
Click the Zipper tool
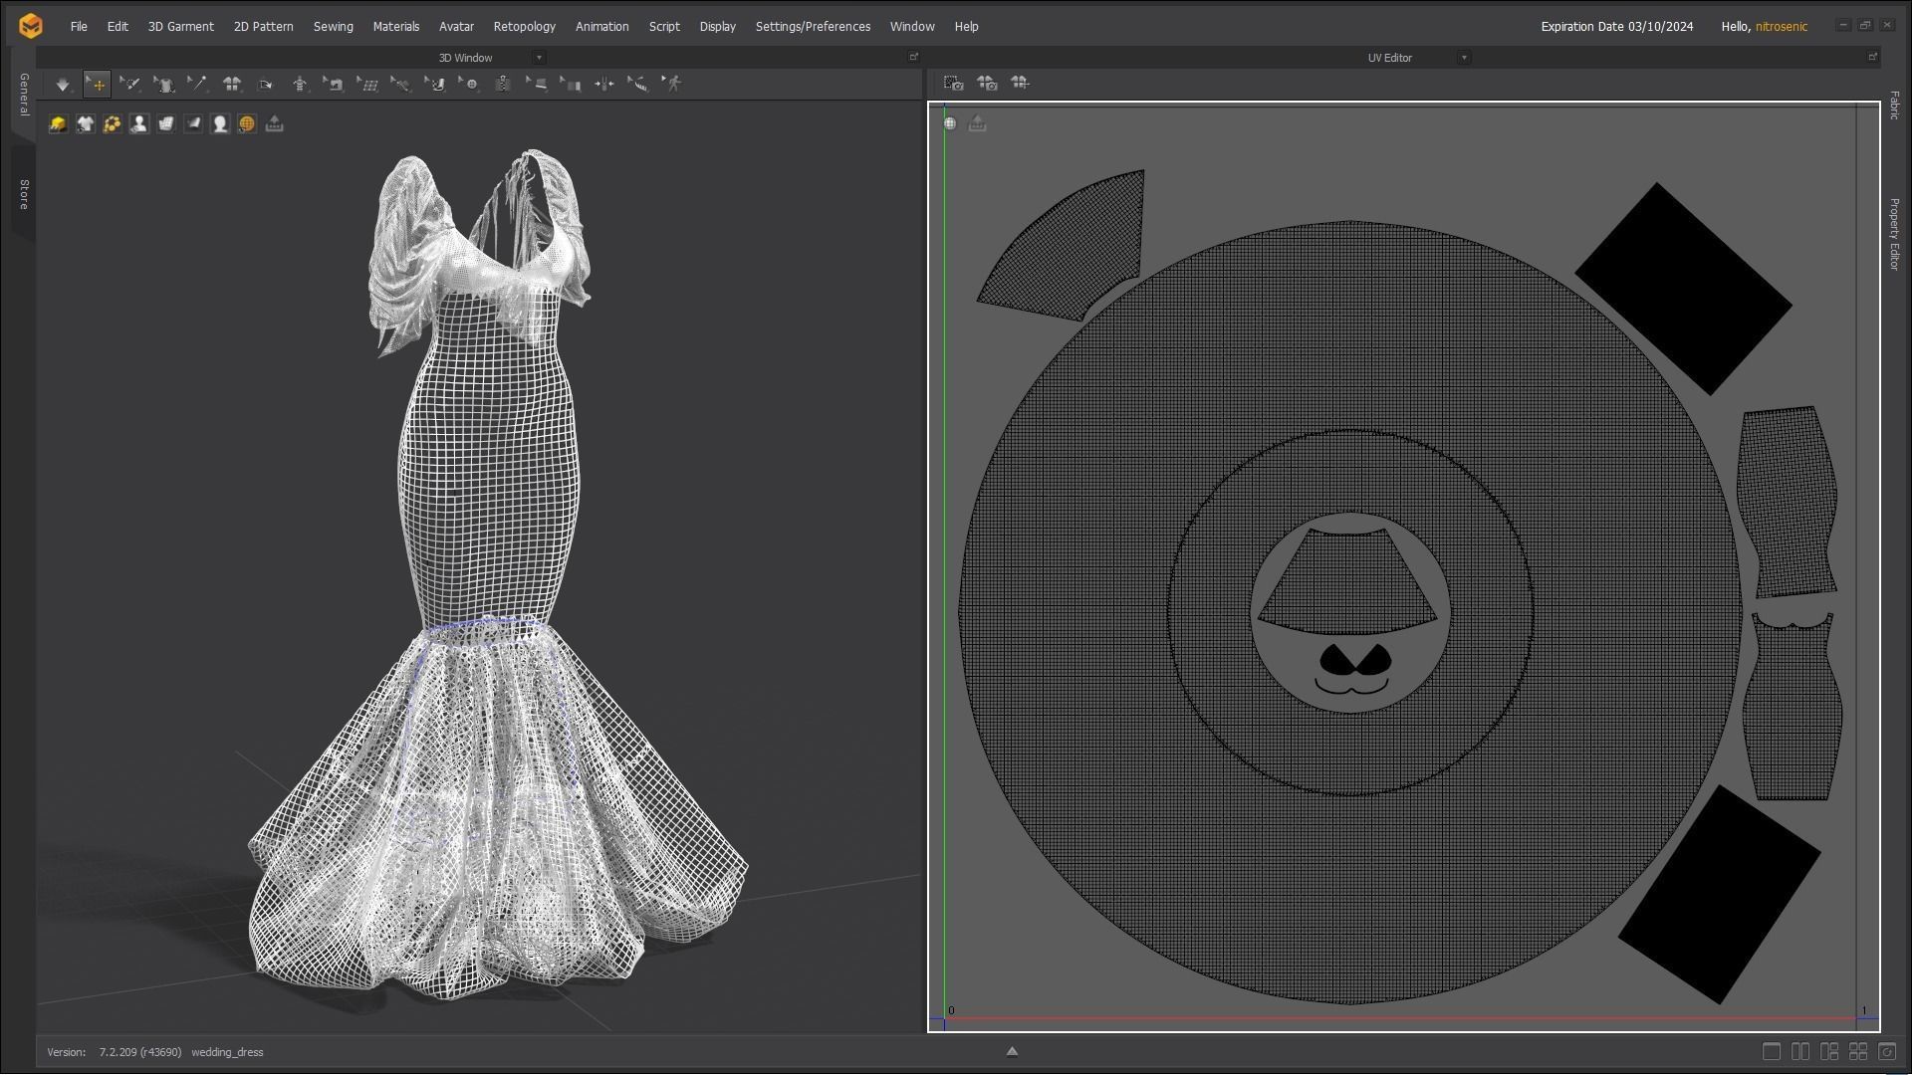click(503, 85)
